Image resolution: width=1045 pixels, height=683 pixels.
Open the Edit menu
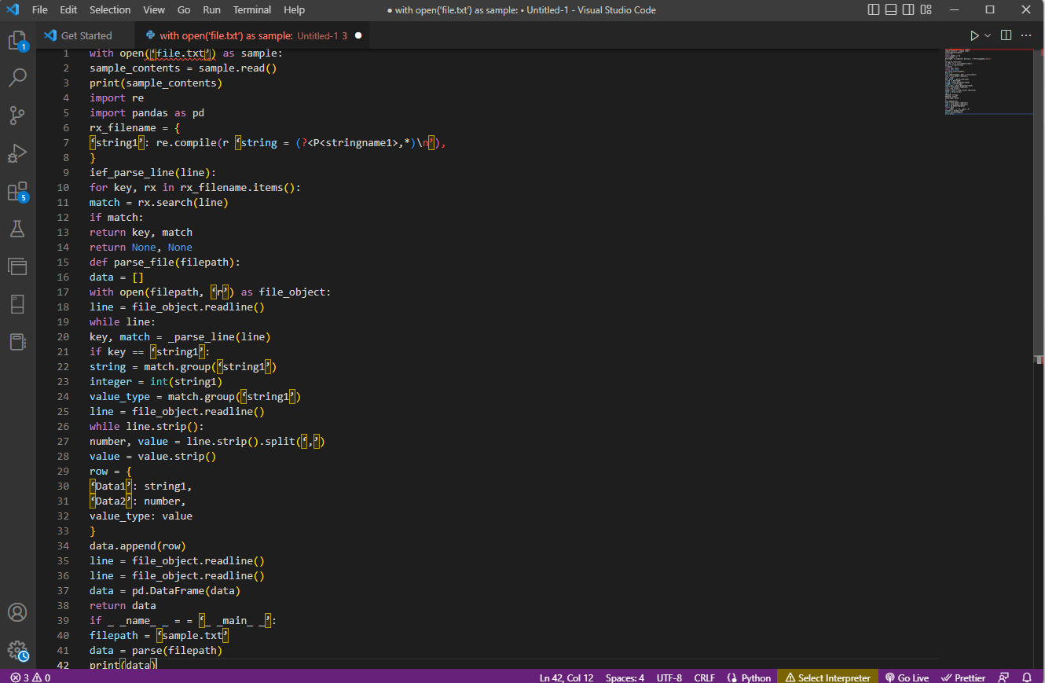point(68,10)
